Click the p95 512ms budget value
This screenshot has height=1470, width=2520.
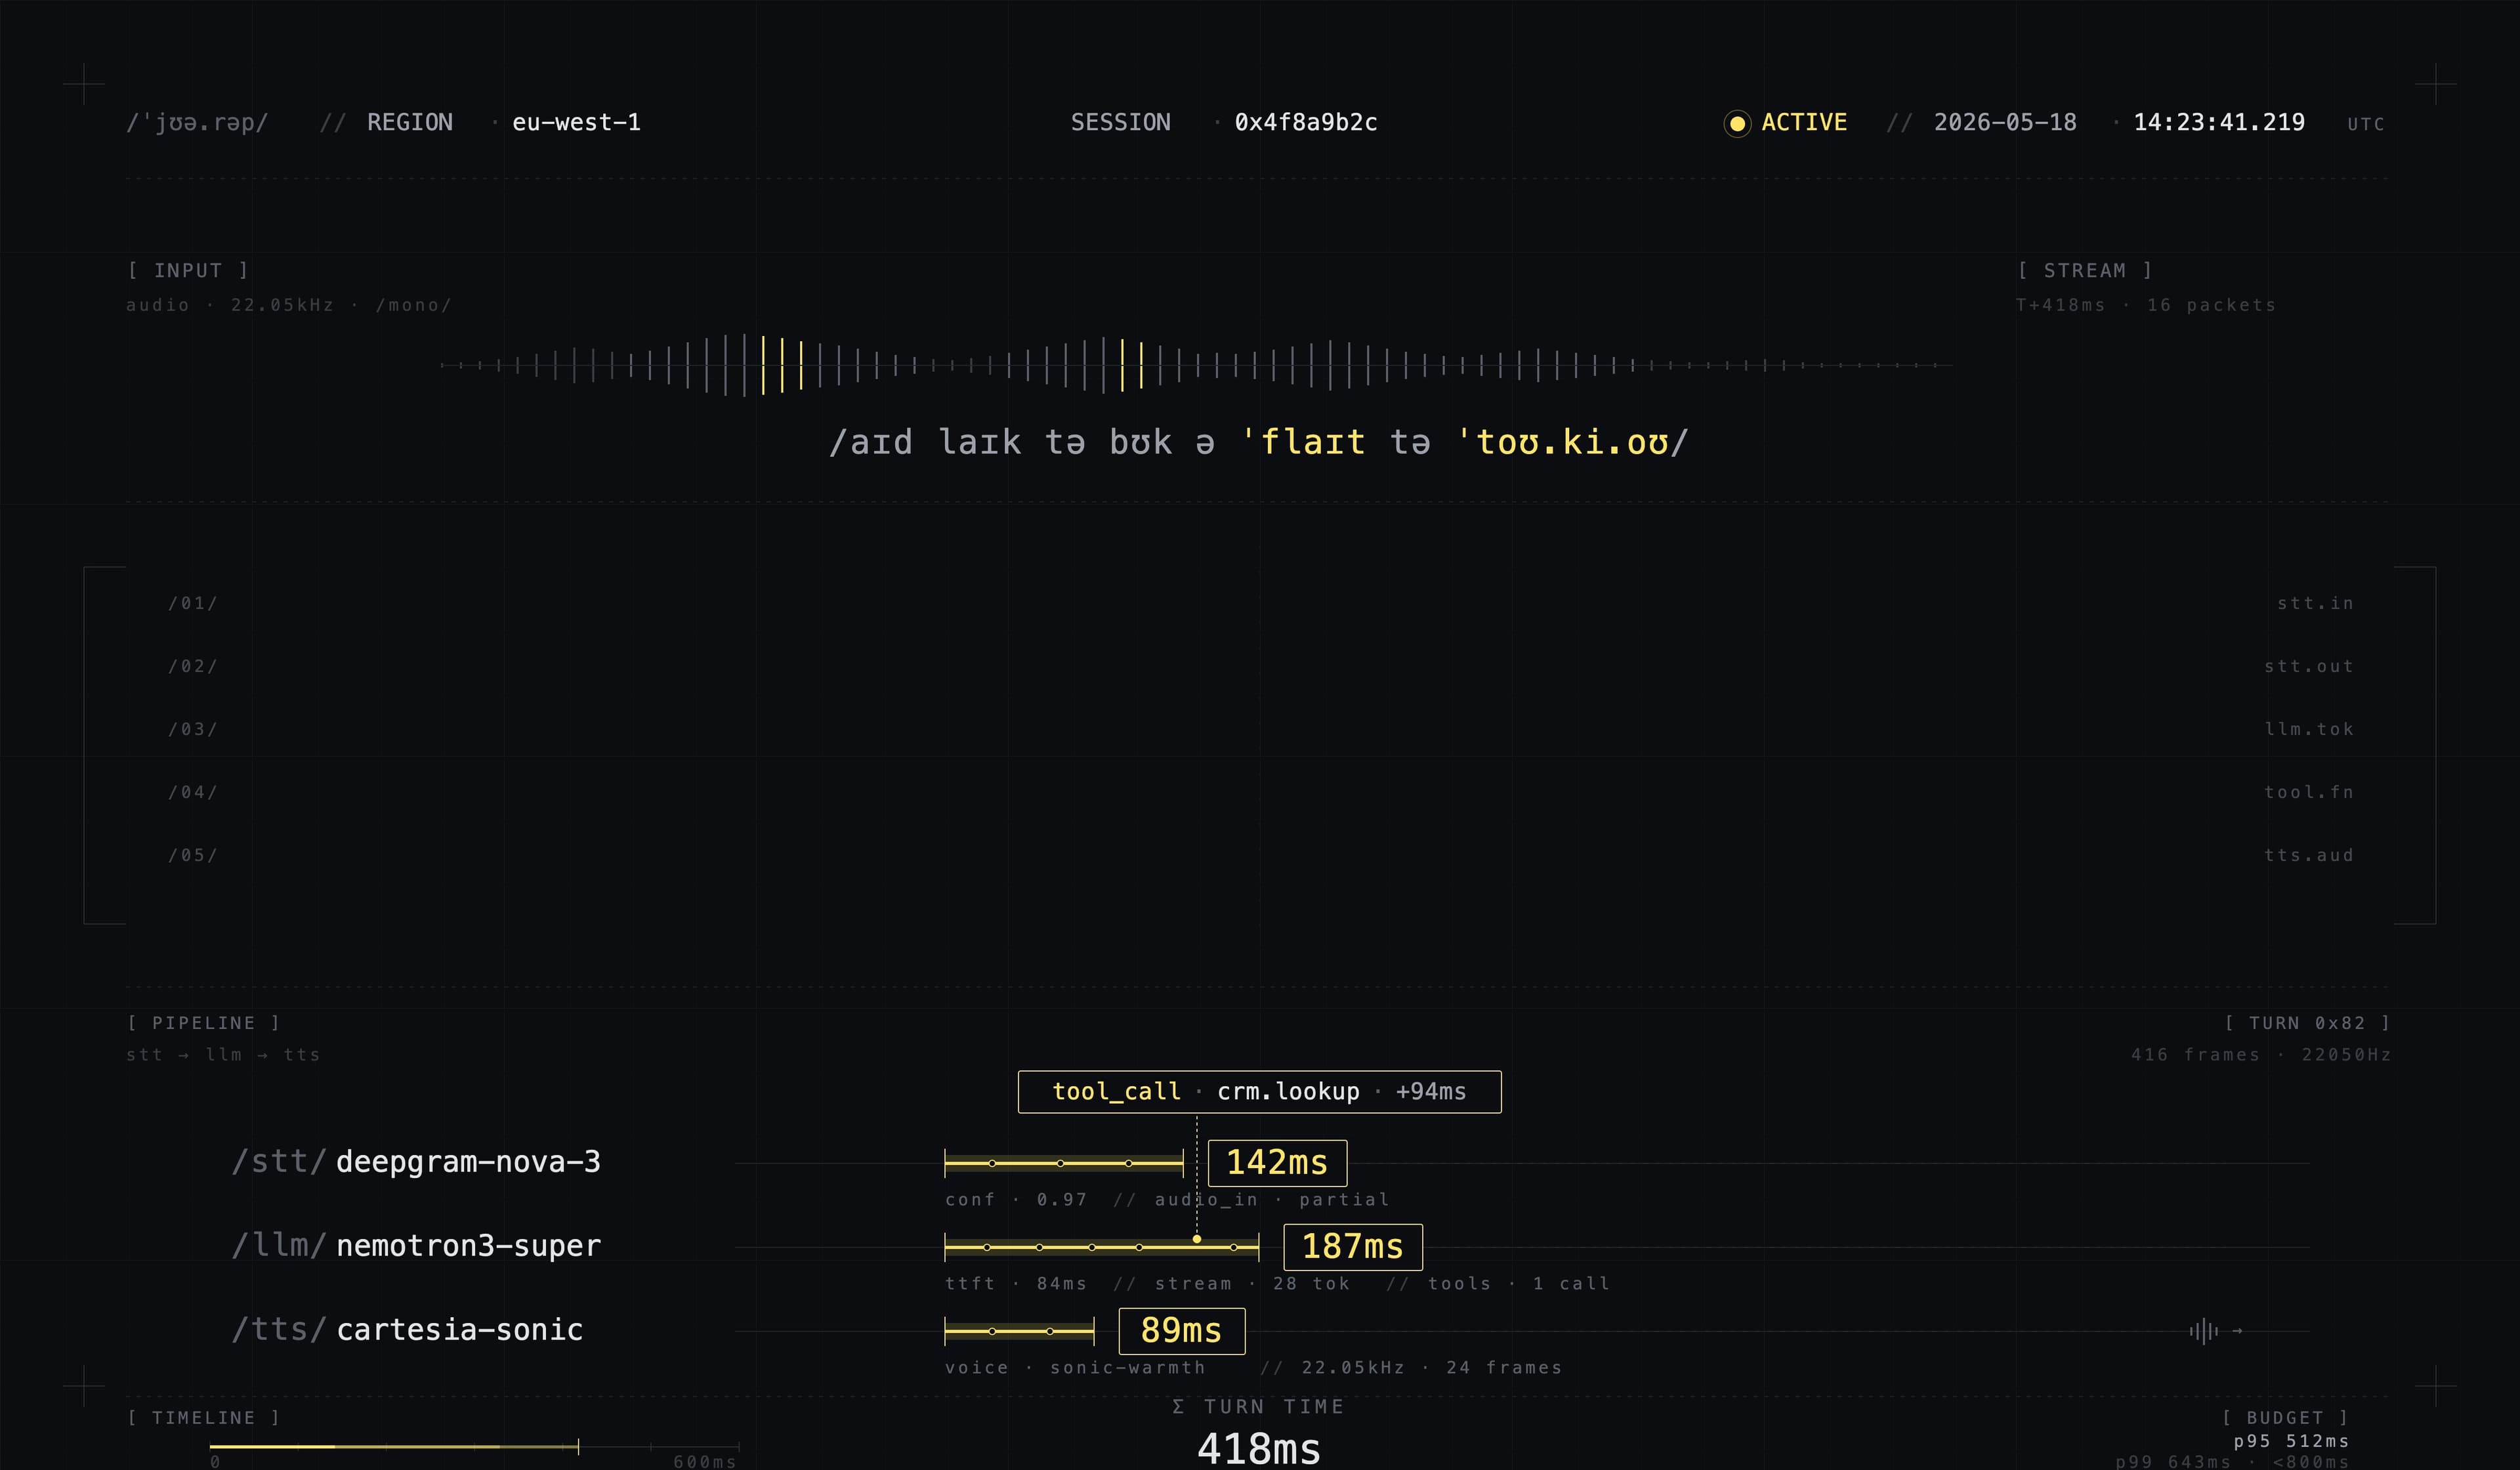(2291, 1441)
